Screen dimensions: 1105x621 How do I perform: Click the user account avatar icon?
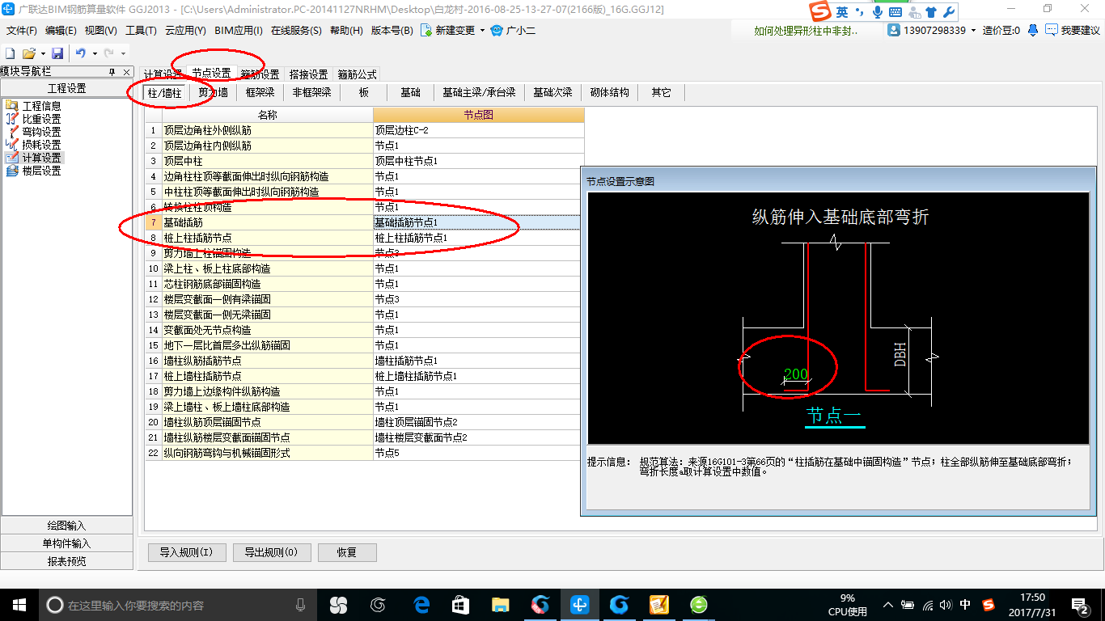click(894, 30)
